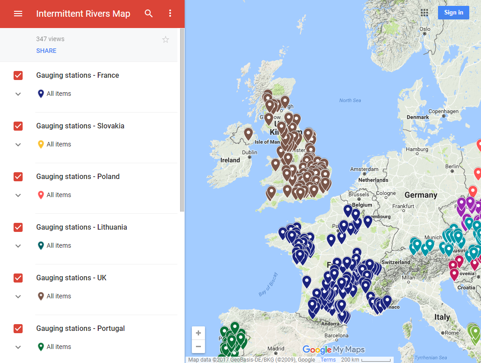Image resolution: width=481 pixels, height=363 pixels.
Task: Click the search magnifier icon
Action: (148, 14)
